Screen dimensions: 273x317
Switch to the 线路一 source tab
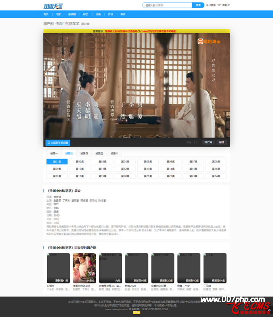coord(54,153)
